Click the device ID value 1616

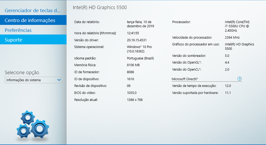[130, 79]
